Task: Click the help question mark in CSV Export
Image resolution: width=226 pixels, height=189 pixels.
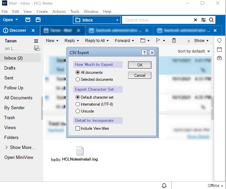Action: point(144,53)
